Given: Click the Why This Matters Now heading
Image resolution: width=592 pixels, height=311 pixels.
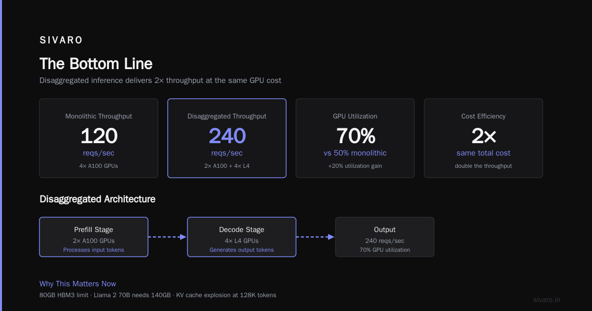Looking at the screenshot, I should 78,284.
